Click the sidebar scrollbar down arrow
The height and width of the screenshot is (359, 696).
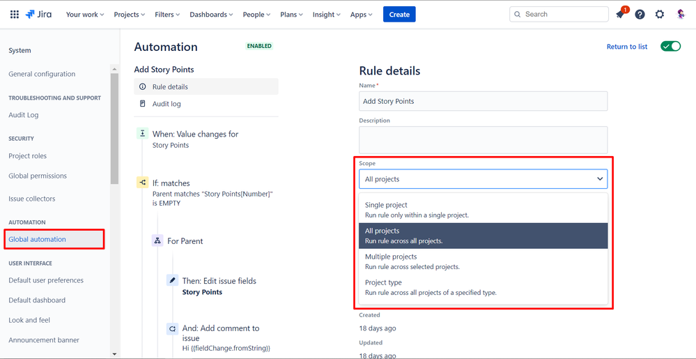pos(114,354)
